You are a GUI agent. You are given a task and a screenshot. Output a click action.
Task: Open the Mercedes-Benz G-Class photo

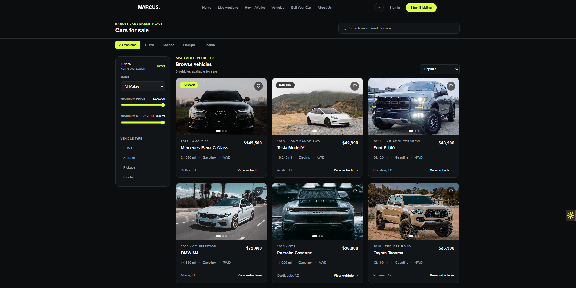[x=221, y=106]
